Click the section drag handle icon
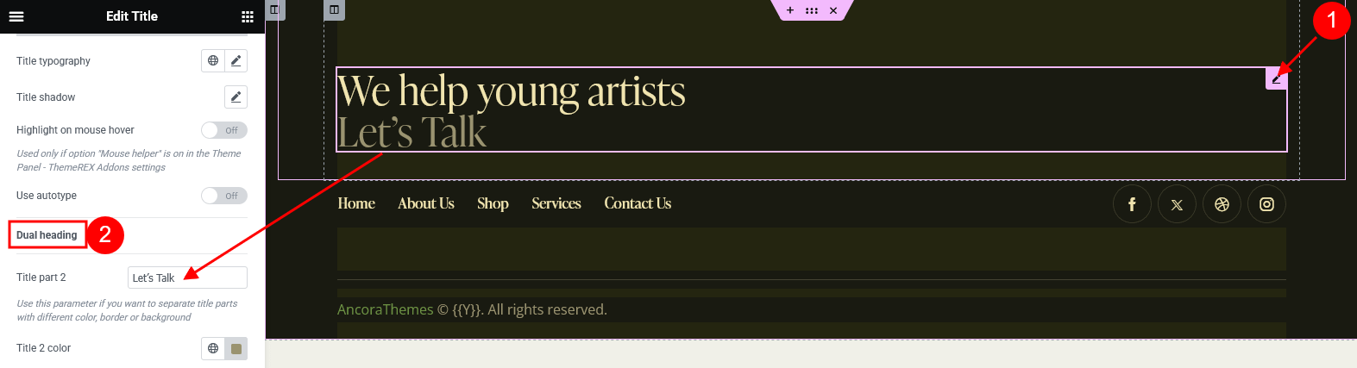 click(812, 10)
